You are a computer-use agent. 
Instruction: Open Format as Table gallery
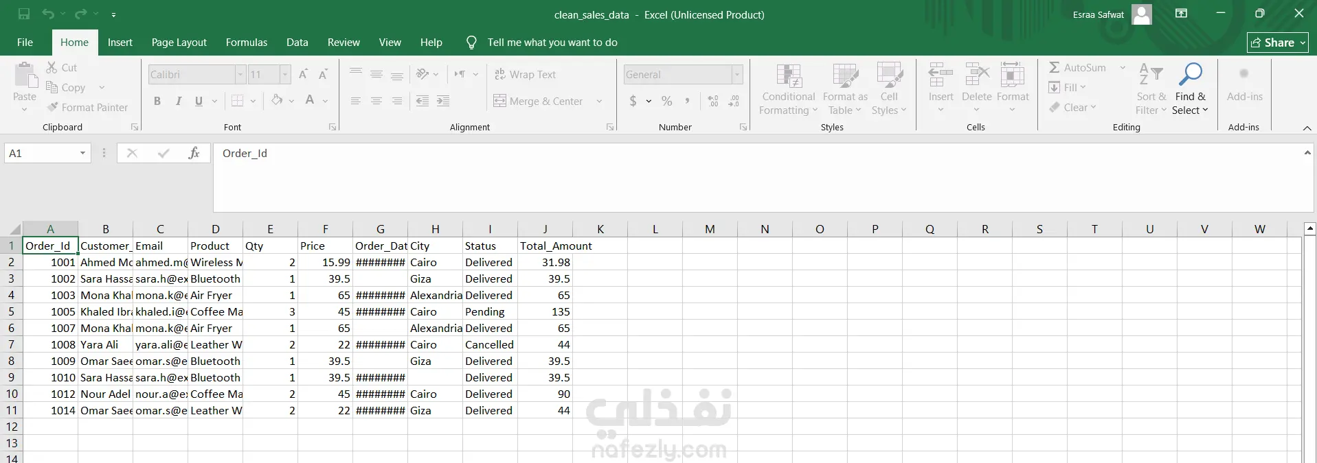(x=845, y=89)
